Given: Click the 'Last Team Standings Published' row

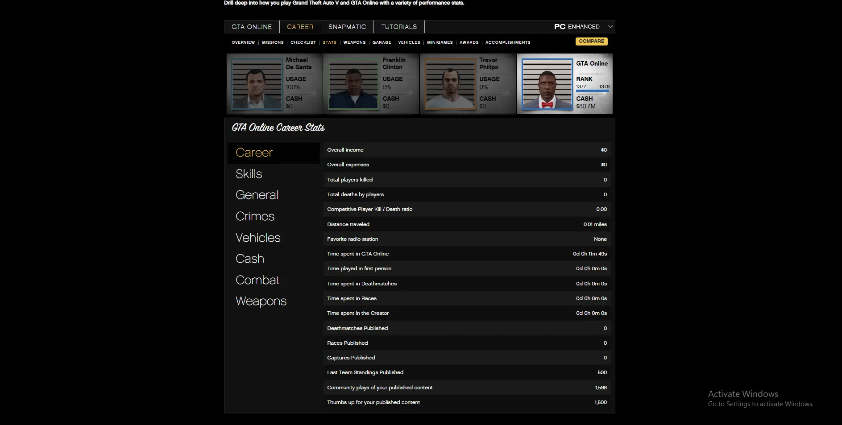Looking at the screenshot, I should point(467,372).
